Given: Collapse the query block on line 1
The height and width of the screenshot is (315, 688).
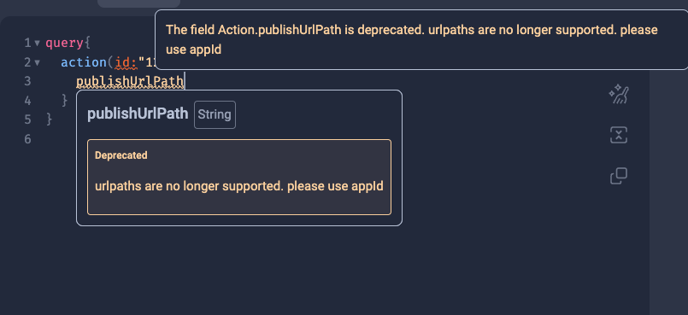Looking at the screenshot, I should tap(38, 44).
